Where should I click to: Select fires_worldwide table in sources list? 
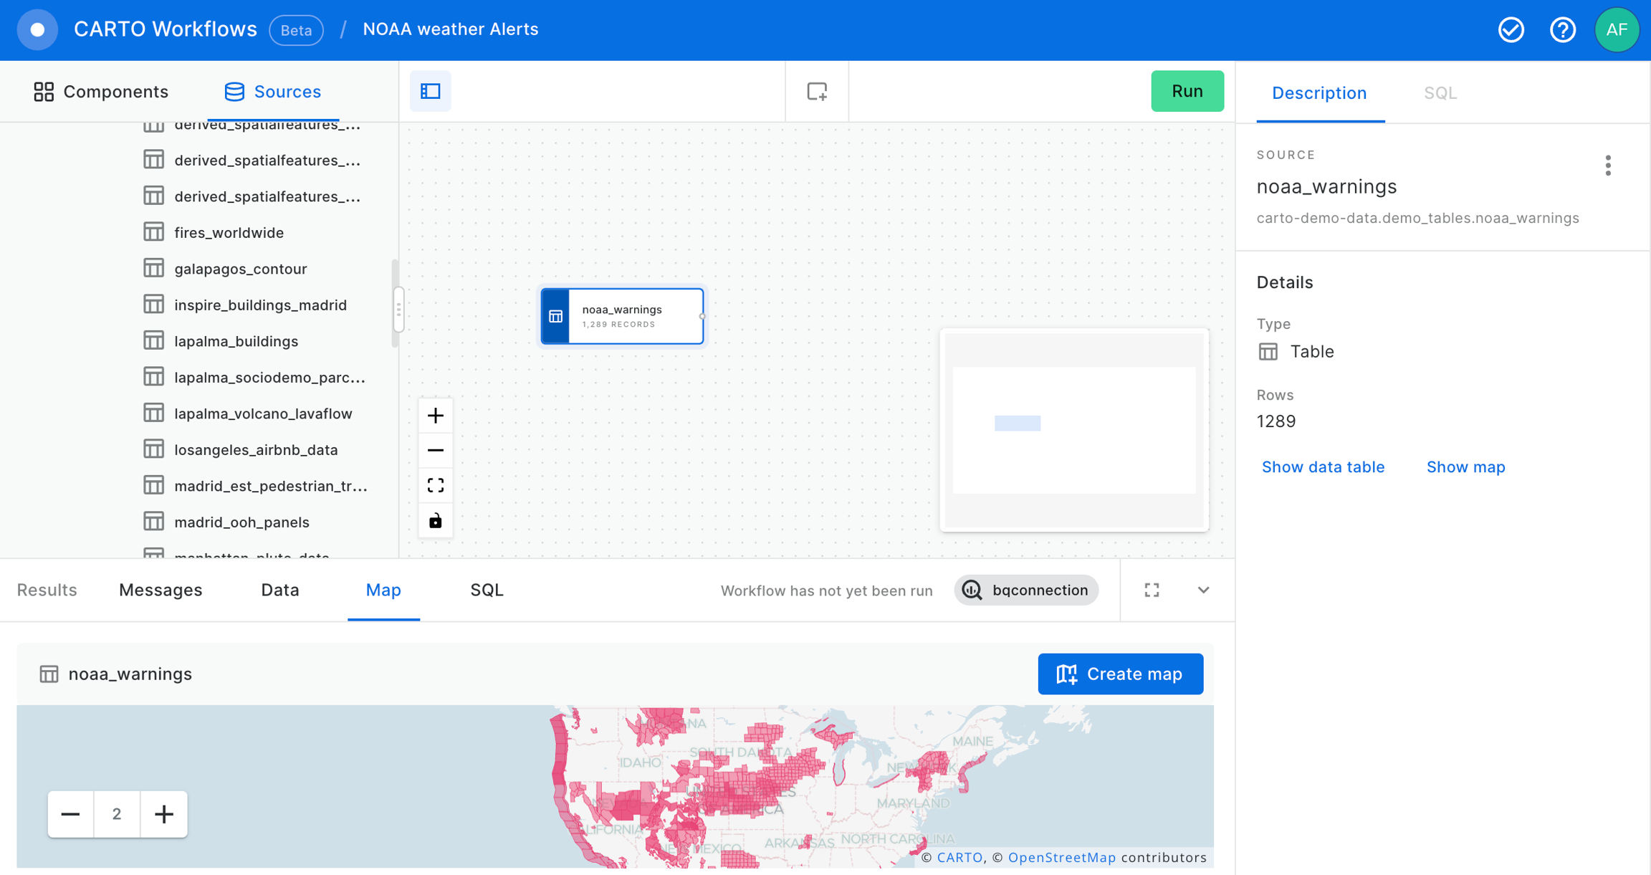point(229,232)
